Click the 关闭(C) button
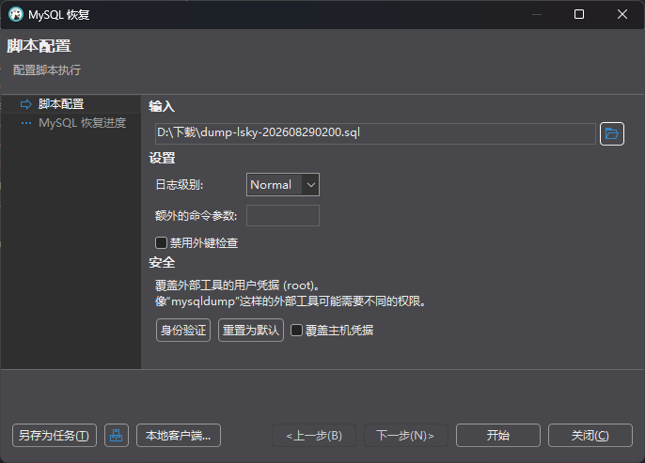 coord(590,436)
